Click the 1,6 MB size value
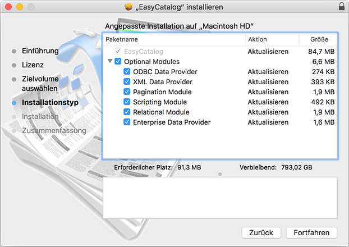 pos(324,122)
